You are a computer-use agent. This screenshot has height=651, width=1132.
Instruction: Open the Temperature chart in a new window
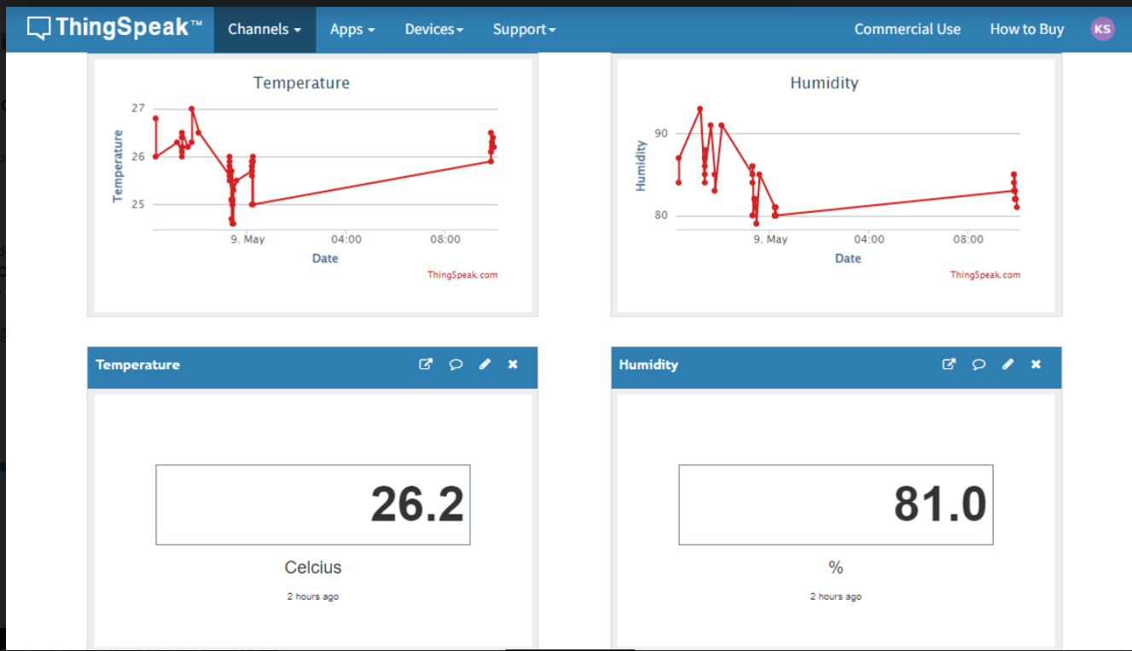pos(425,364)
